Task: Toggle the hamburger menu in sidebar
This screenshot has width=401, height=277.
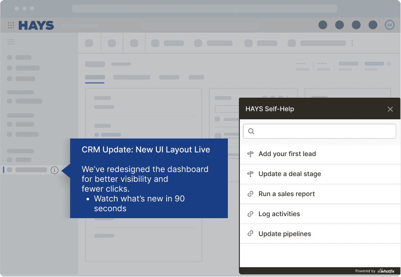Action: point(11,42)
